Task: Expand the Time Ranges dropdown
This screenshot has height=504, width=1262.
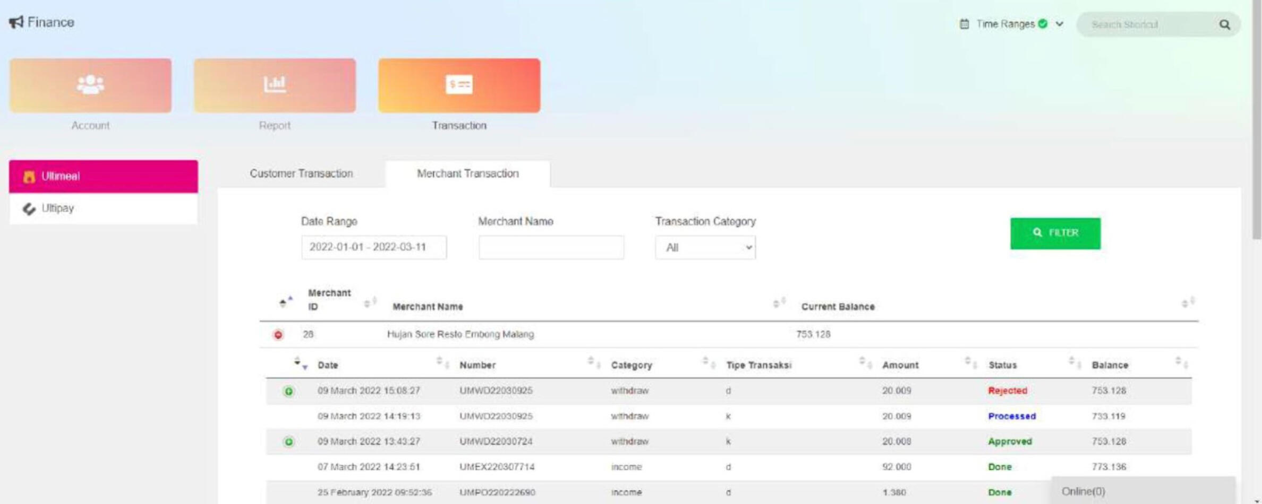Action: point(1059,24)
